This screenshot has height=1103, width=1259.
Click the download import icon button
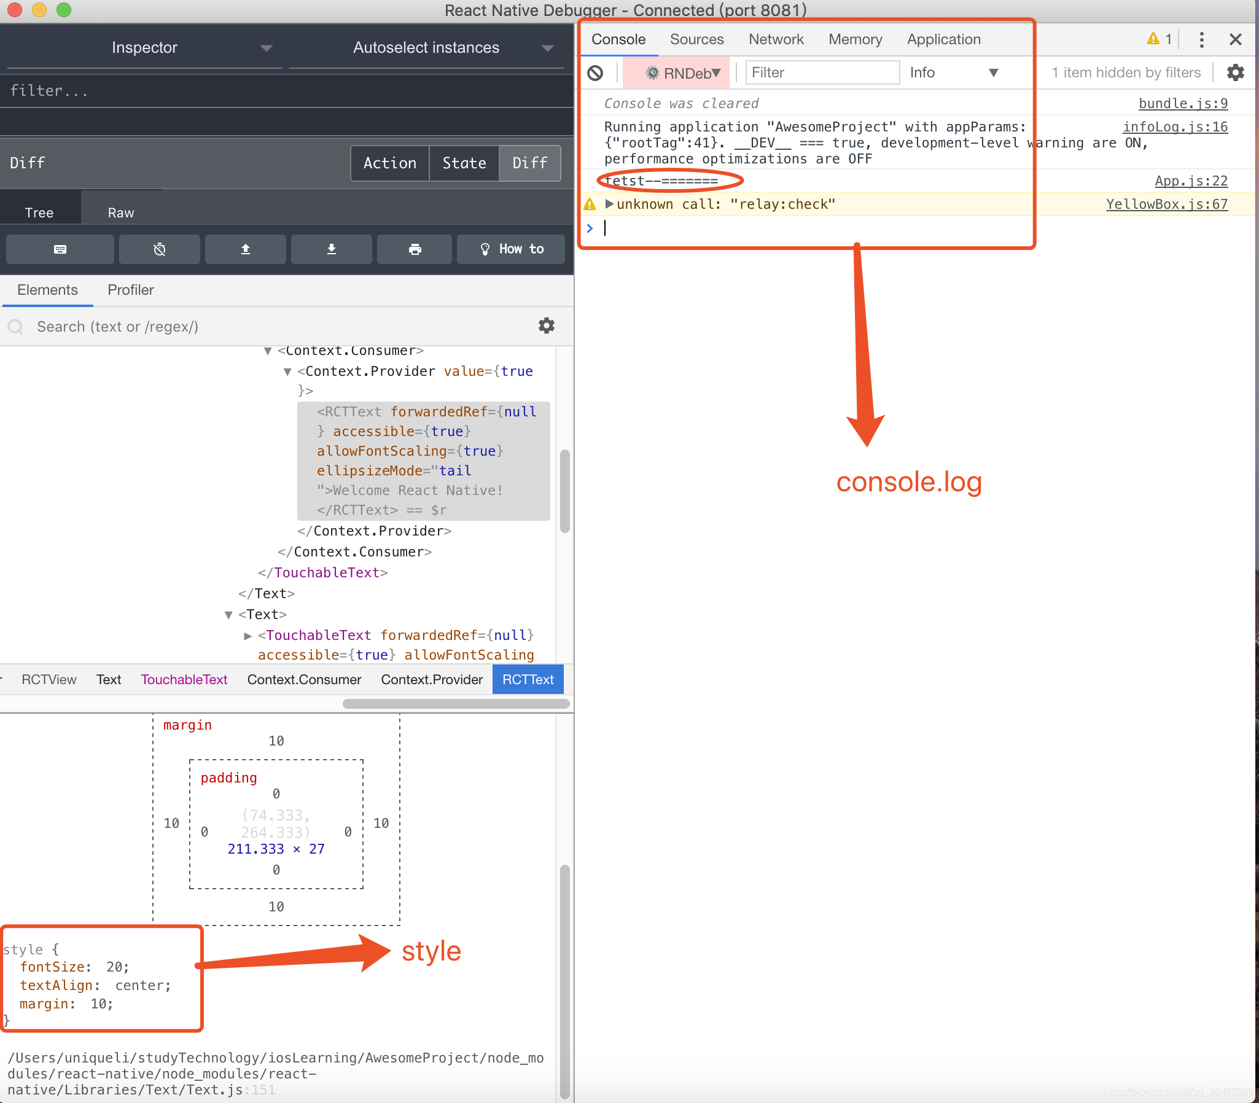coord(331,249)
